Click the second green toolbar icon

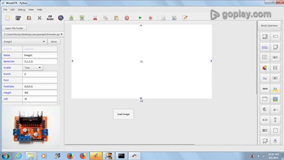coord(82,18)
